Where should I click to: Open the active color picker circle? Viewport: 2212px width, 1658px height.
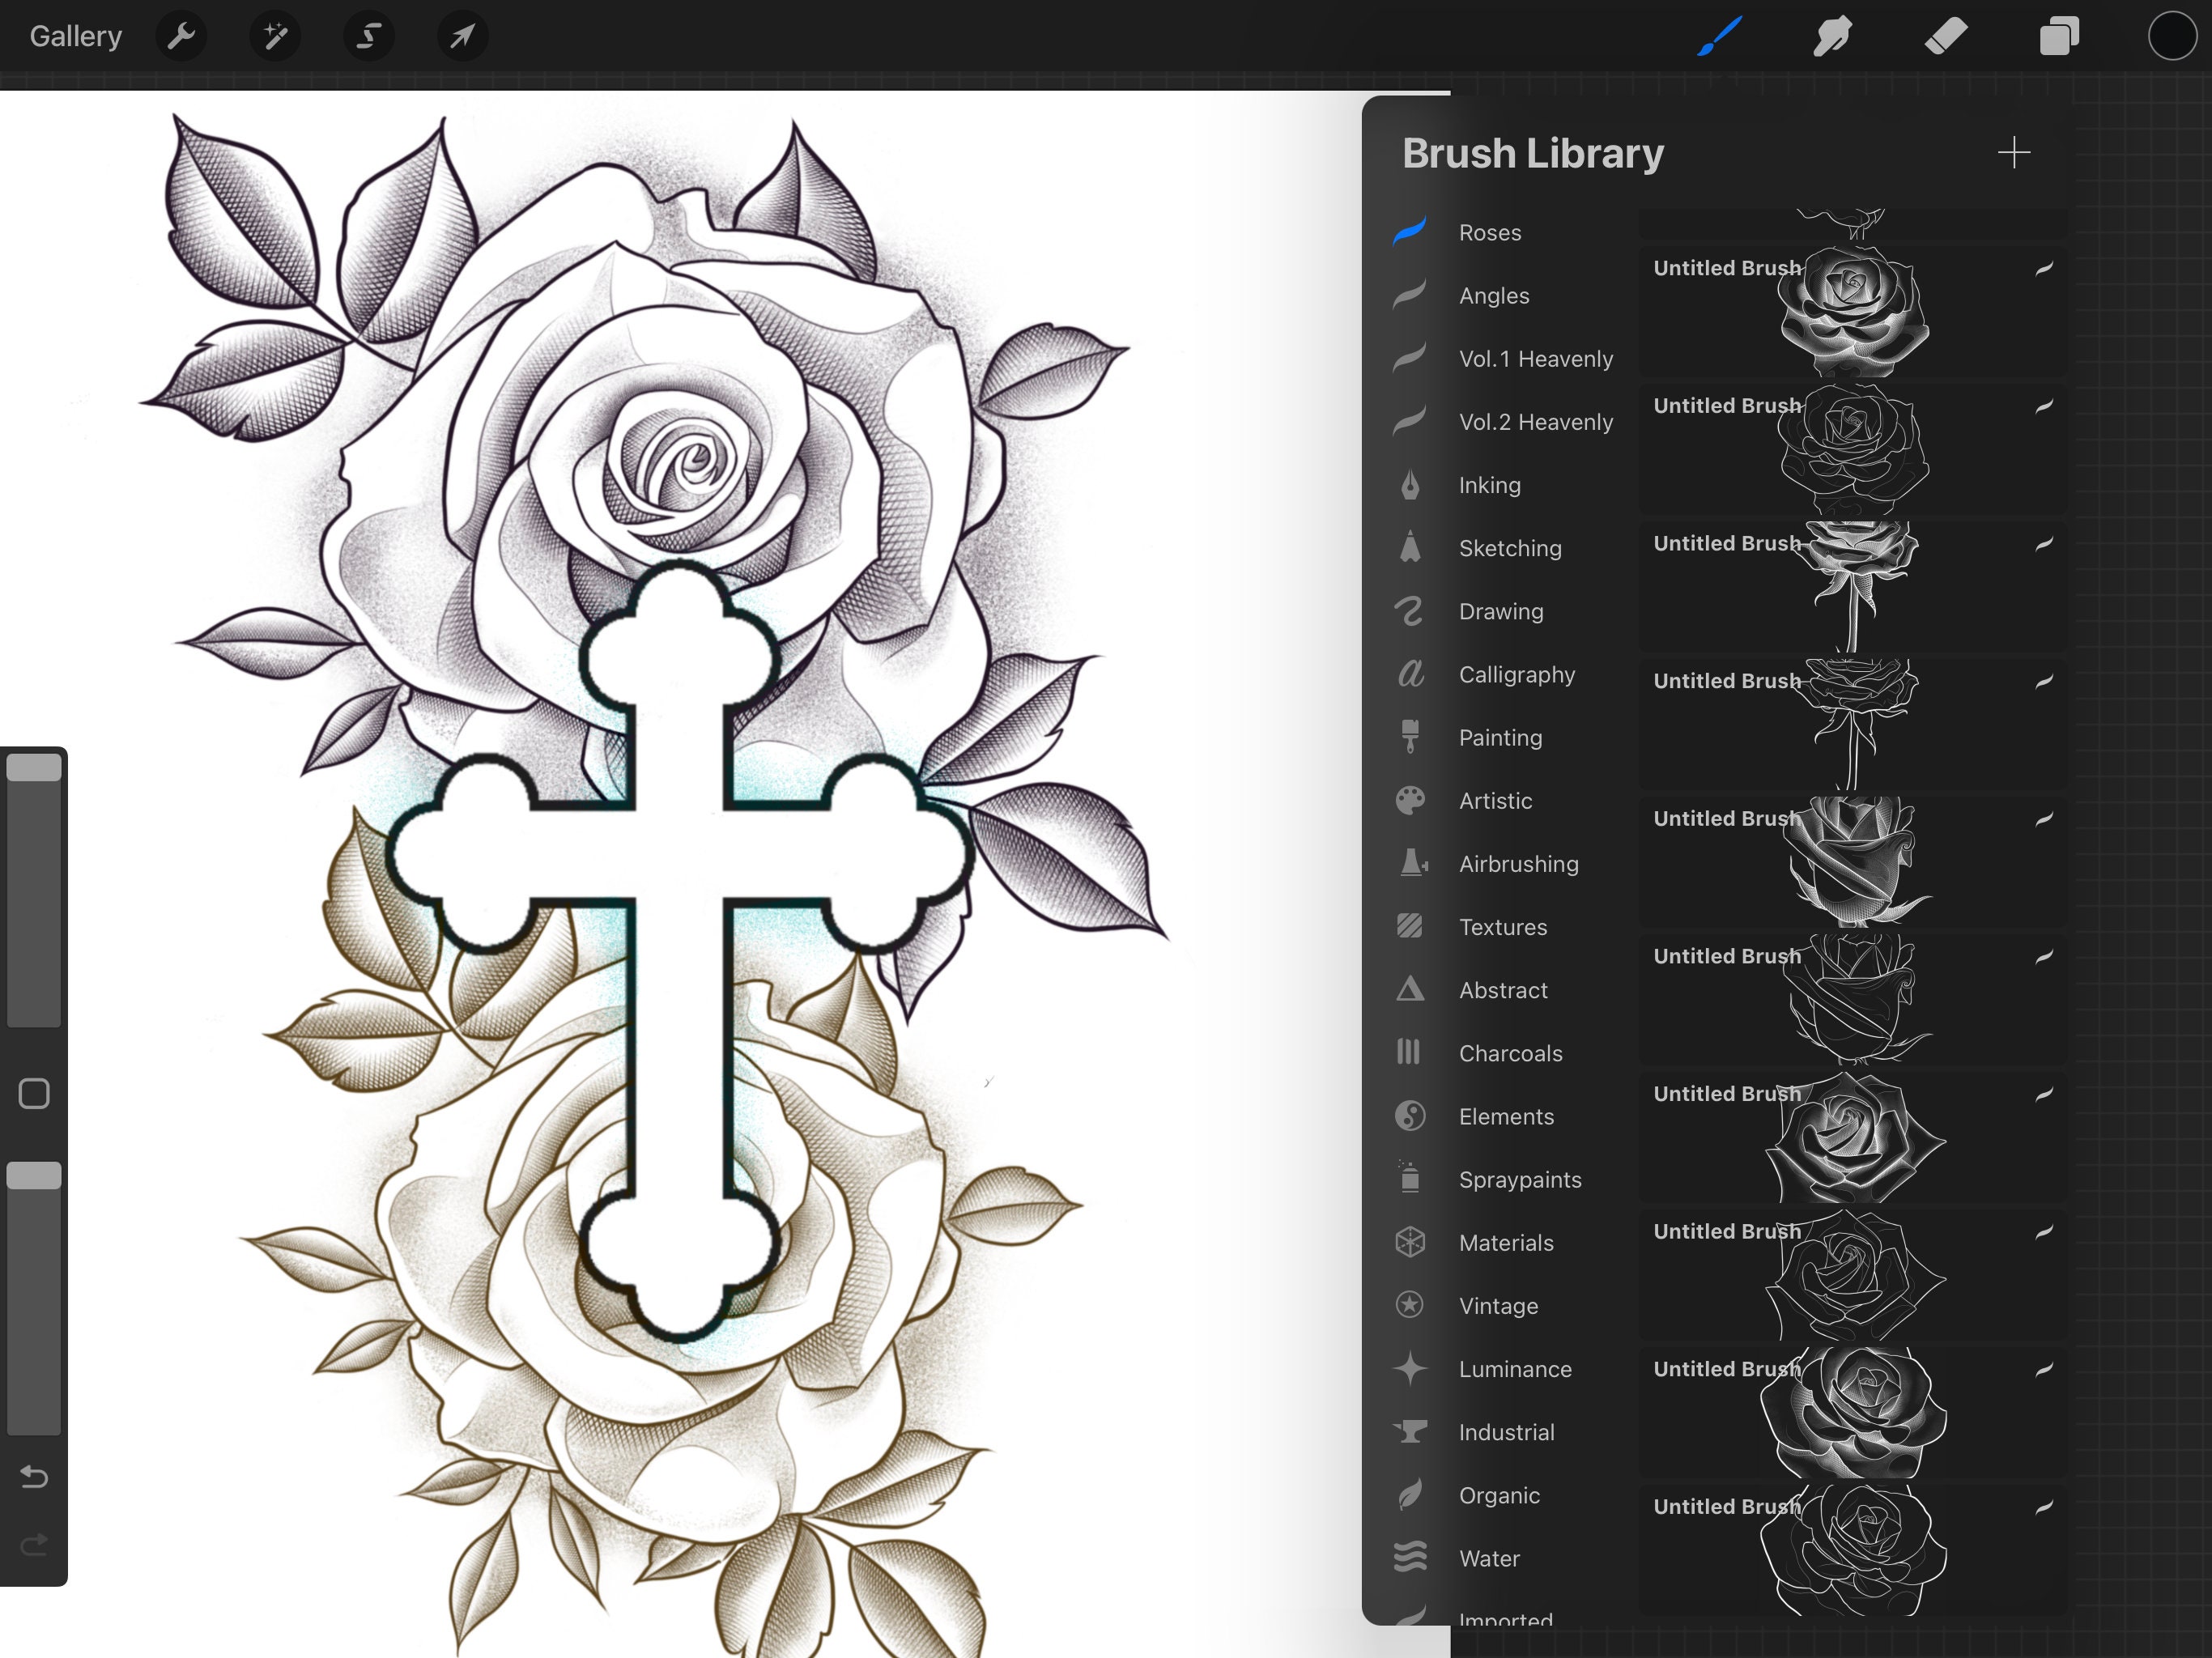[x=2172, y=37]
